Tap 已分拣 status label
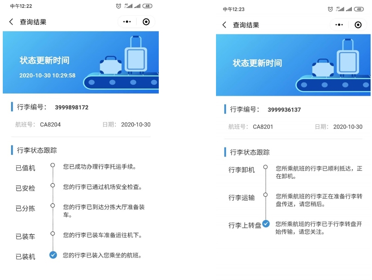This screenshot has height=280, width=372. tap(25, 209)
